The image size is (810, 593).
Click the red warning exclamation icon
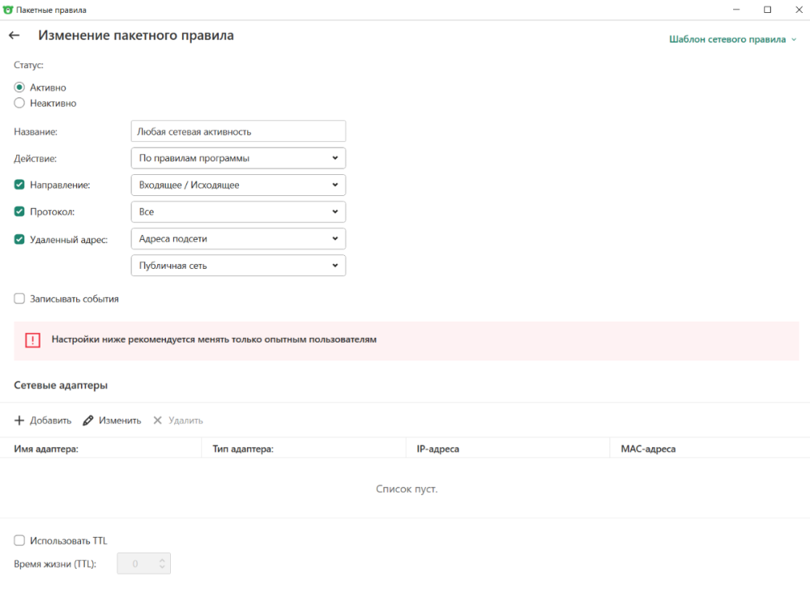click(x=32, y=340)
